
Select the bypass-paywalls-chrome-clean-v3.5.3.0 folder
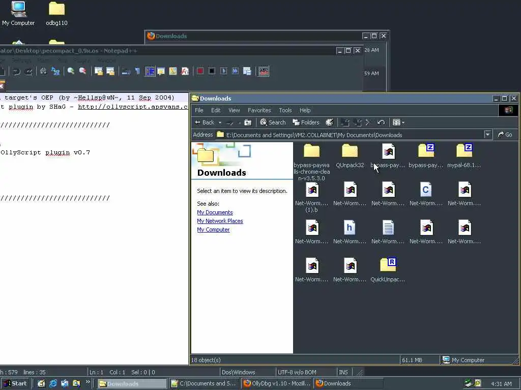pyautogui.click(x=312, y=162)
